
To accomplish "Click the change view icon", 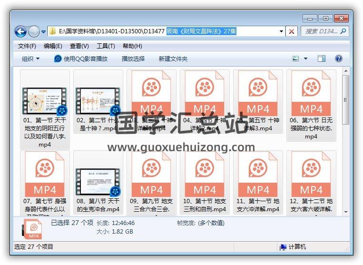I will click(295, 59).
